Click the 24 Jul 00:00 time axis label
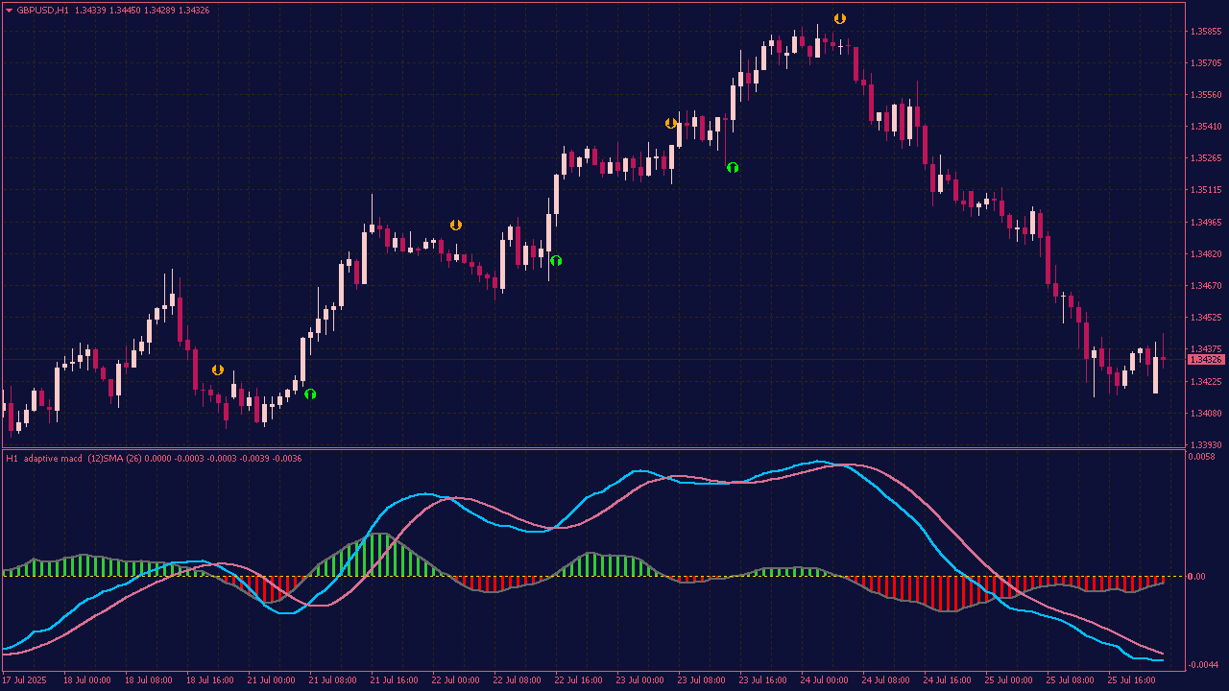This screenshot has height=691, width=1229. (x=824, y=680)
